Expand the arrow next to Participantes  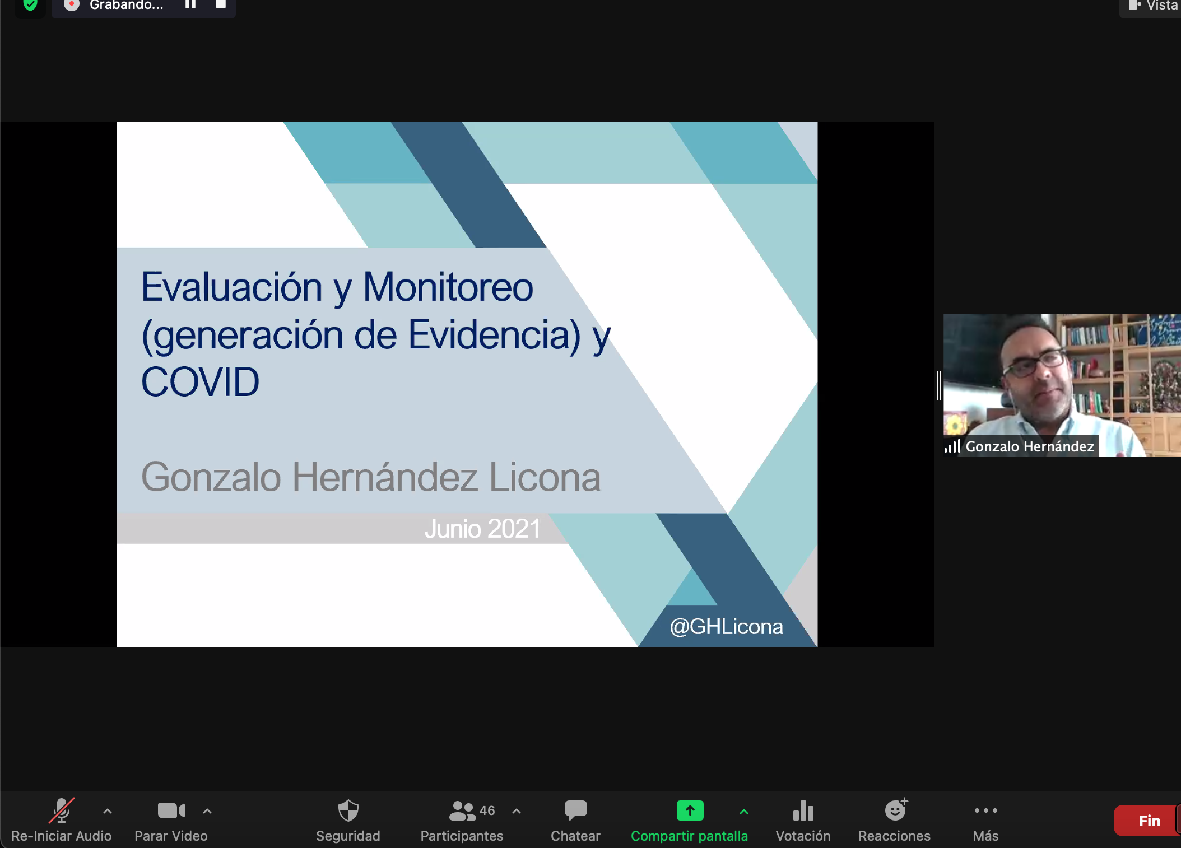[x=517, y=811]
